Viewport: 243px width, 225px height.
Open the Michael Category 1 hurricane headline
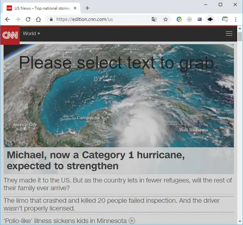(95, 160)
